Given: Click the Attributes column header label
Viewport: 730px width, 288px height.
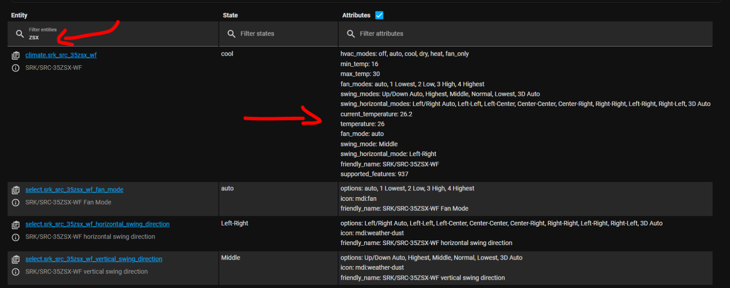Looking at the screenshot, I should pyautogui.click(x=356, y=15).
